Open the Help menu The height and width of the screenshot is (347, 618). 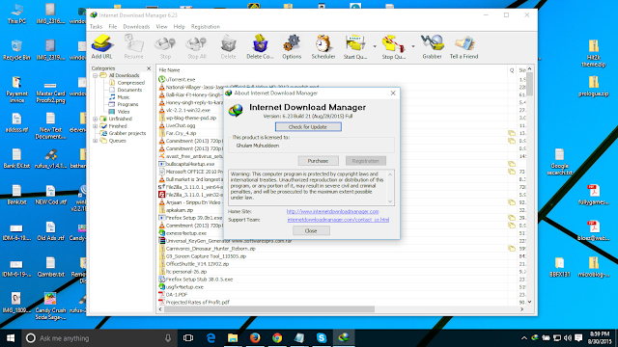tap(180, 27)
